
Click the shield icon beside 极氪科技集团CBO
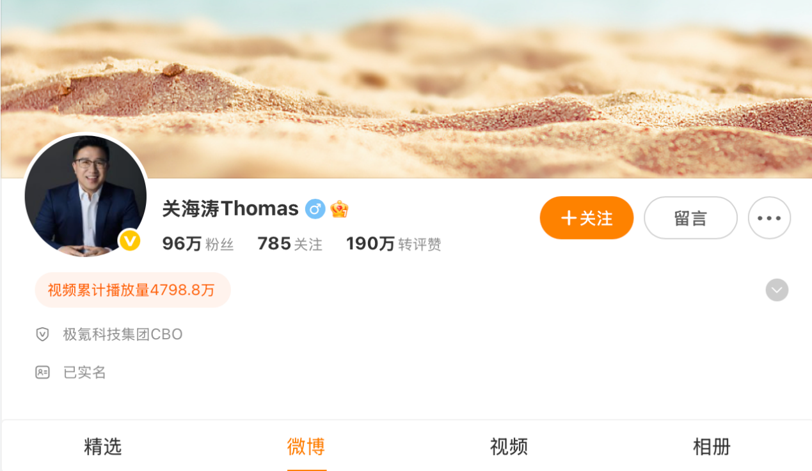pyautogui.click(x=42, y=334)
